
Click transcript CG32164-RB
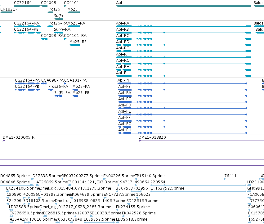point(26,29)
